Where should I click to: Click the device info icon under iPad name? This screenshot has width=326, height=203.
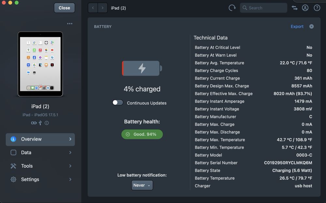coord(47,123)
